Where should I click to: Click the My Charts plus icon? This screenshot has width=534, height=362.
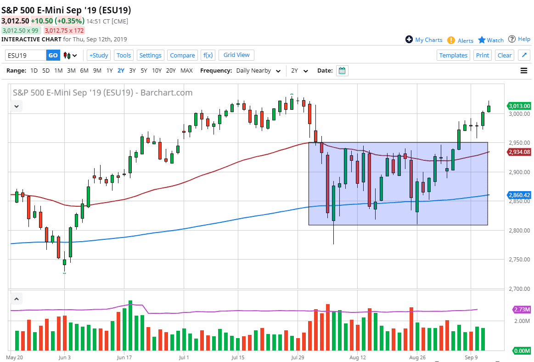tap(409, 40)
